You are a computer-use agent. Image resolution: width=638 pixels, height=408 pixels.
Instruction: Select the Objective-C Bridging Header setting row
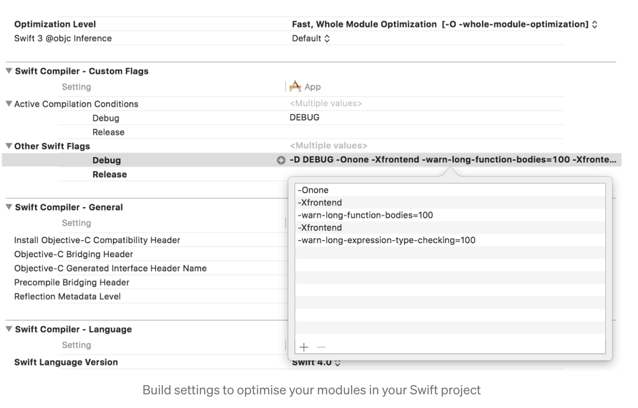pos(73,254)
